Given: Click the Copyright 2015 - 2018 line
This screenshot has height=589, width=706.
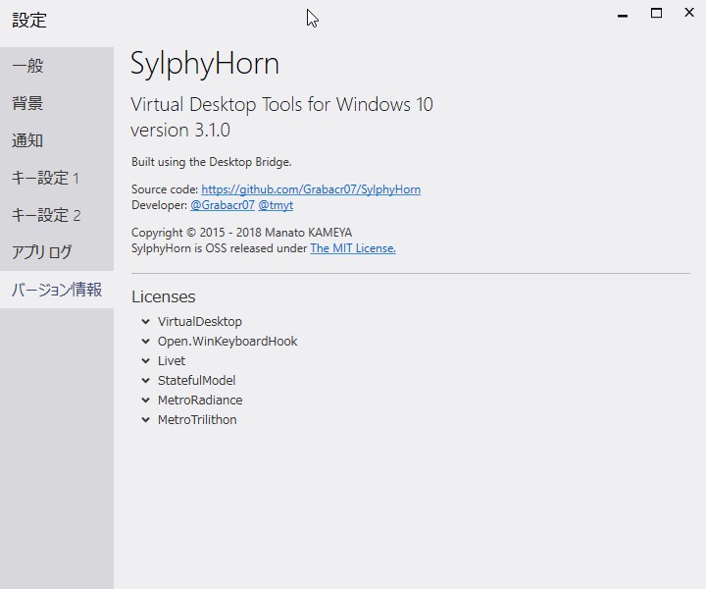Looking at the screenshot, I should click(242, 233).
